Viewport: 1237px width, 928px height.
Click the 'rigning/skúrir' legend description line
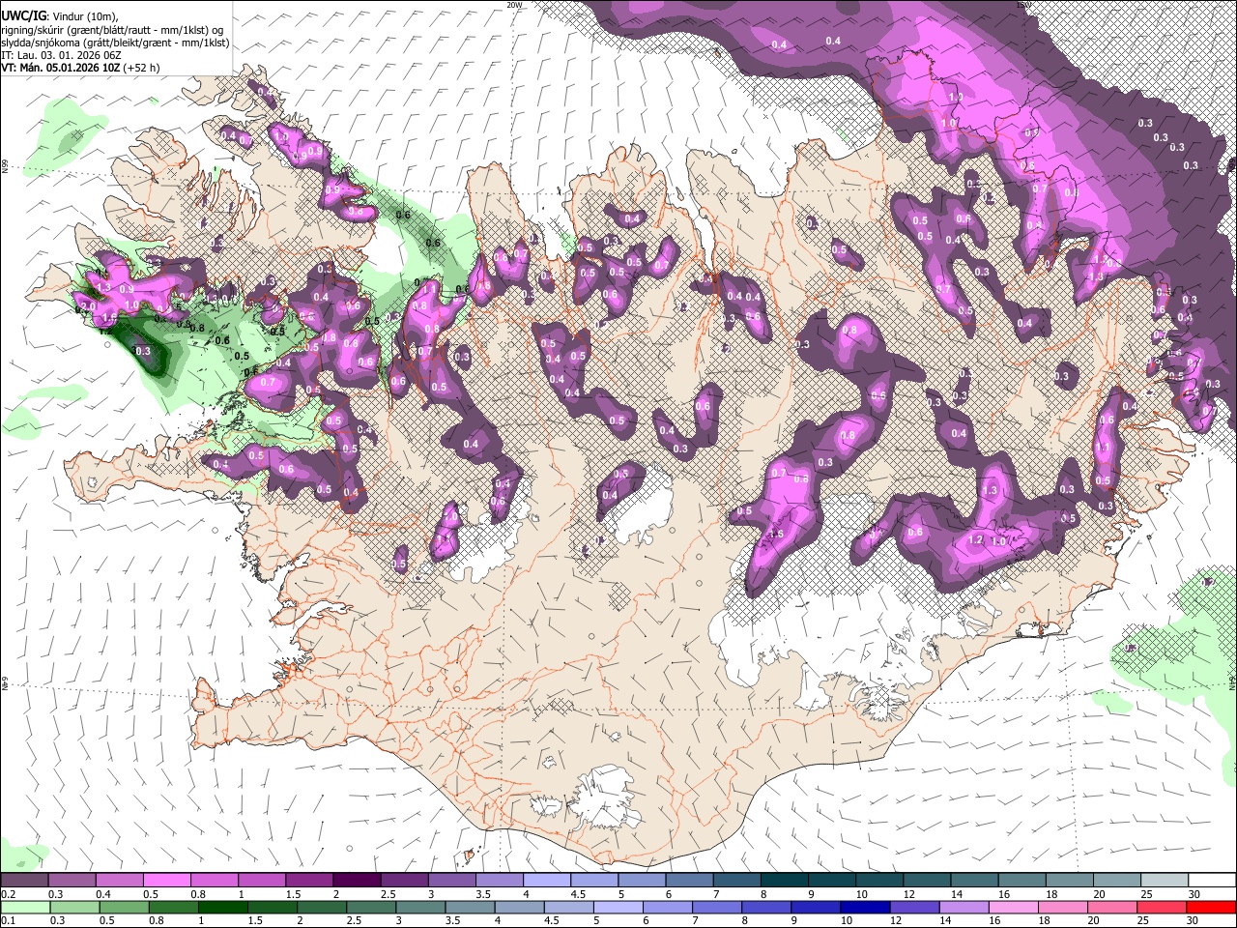pyautogui.click(x=113, y=30)
